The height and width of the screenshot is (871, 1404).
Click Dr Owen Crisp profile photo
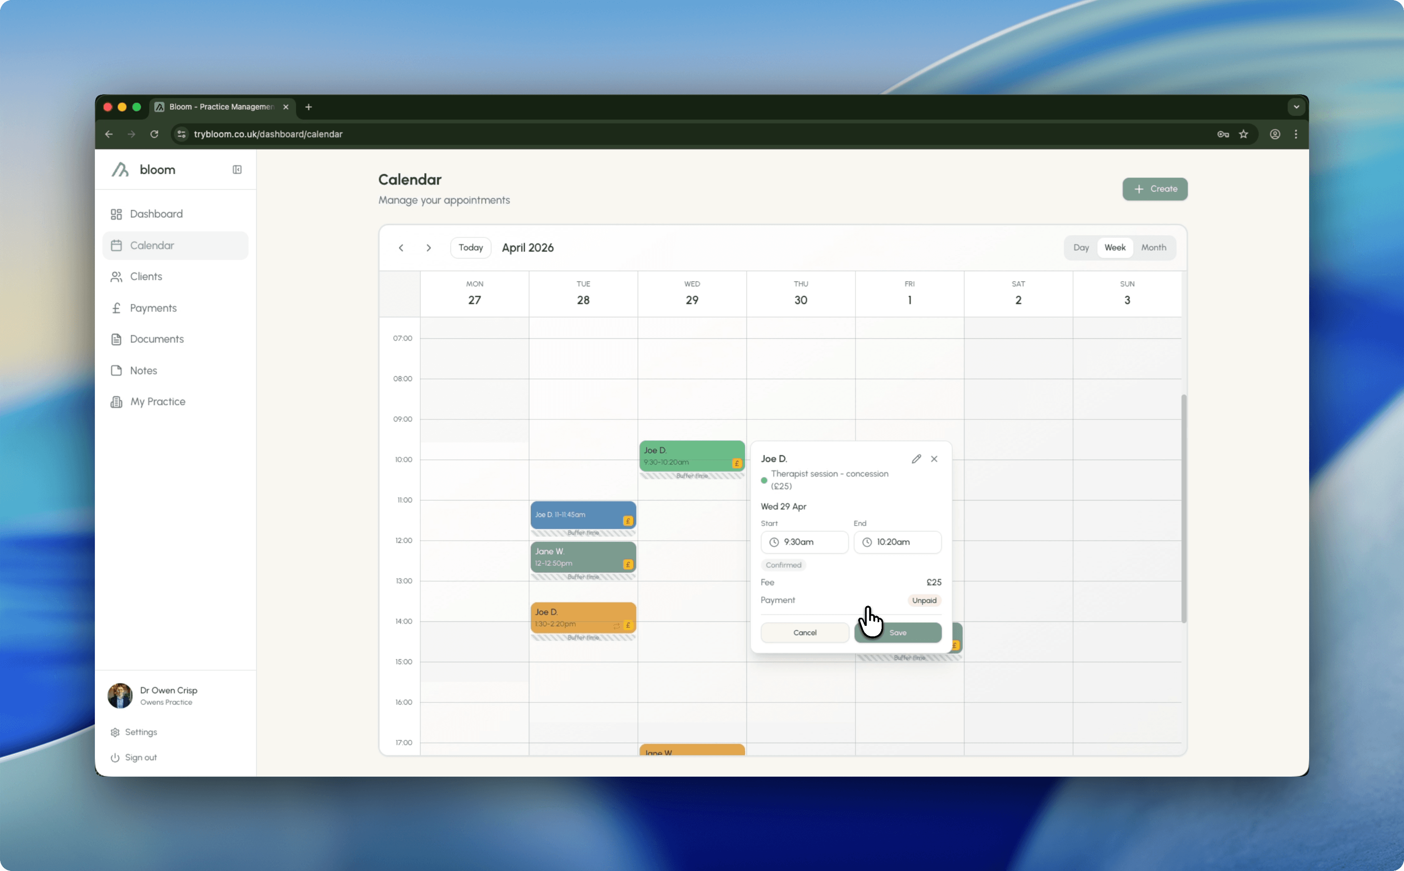coord(120,695)
